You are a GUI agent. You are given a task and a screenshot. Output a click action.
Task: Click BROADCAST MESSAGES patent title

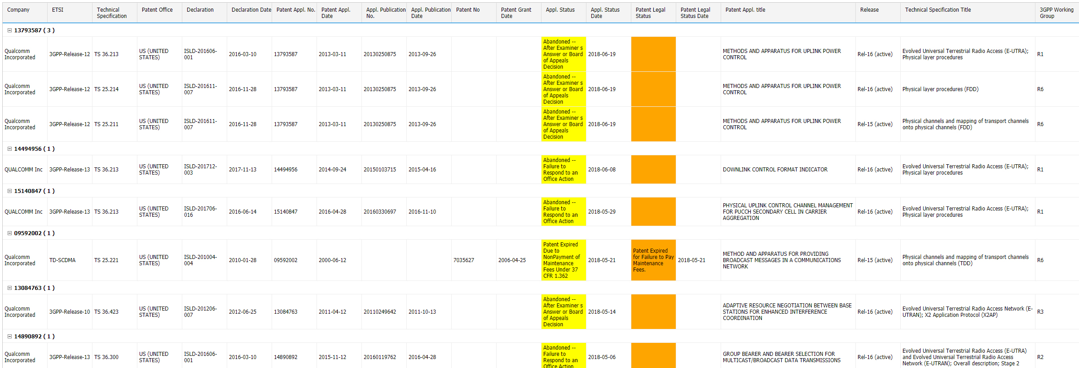pyautogui.click(x=782, y=260)
